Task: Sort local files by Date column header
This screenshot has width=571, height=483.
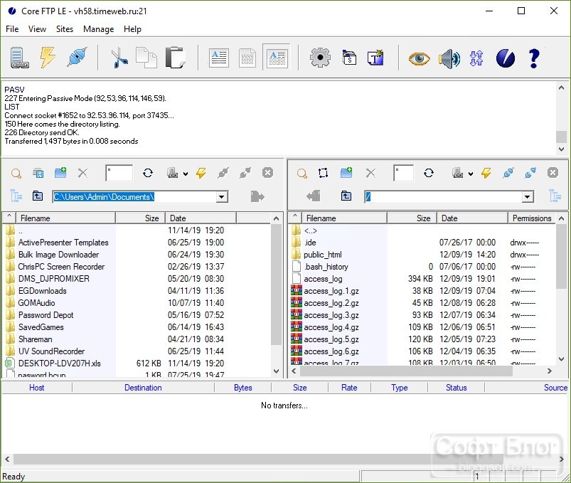Action: click(201, 218)
